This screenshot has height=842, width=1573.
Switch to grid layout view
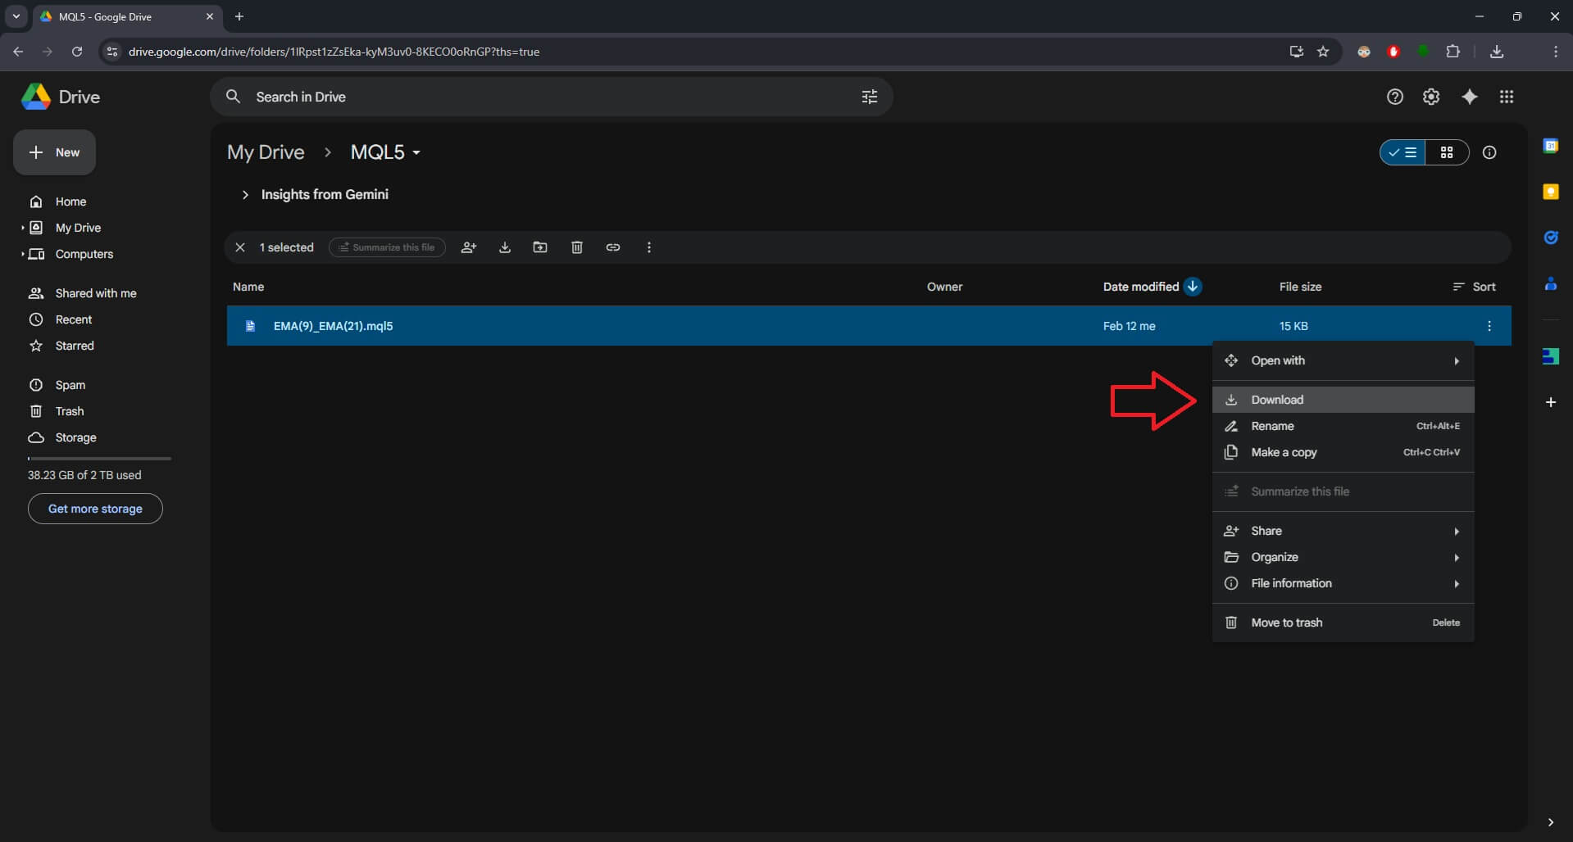[1447, 152]
